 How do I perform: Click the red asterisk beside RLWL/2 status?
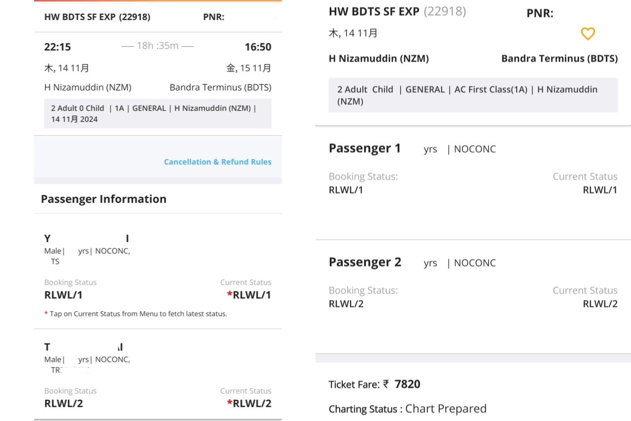(x=229, y=403)
